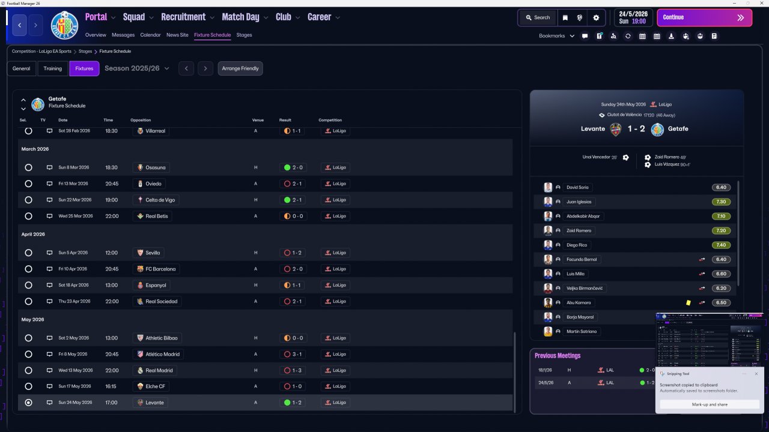Viewport: 769px width, 432px height.
Task: Select the FC Barcelona fixture radio button
Action: click(28, 269)
